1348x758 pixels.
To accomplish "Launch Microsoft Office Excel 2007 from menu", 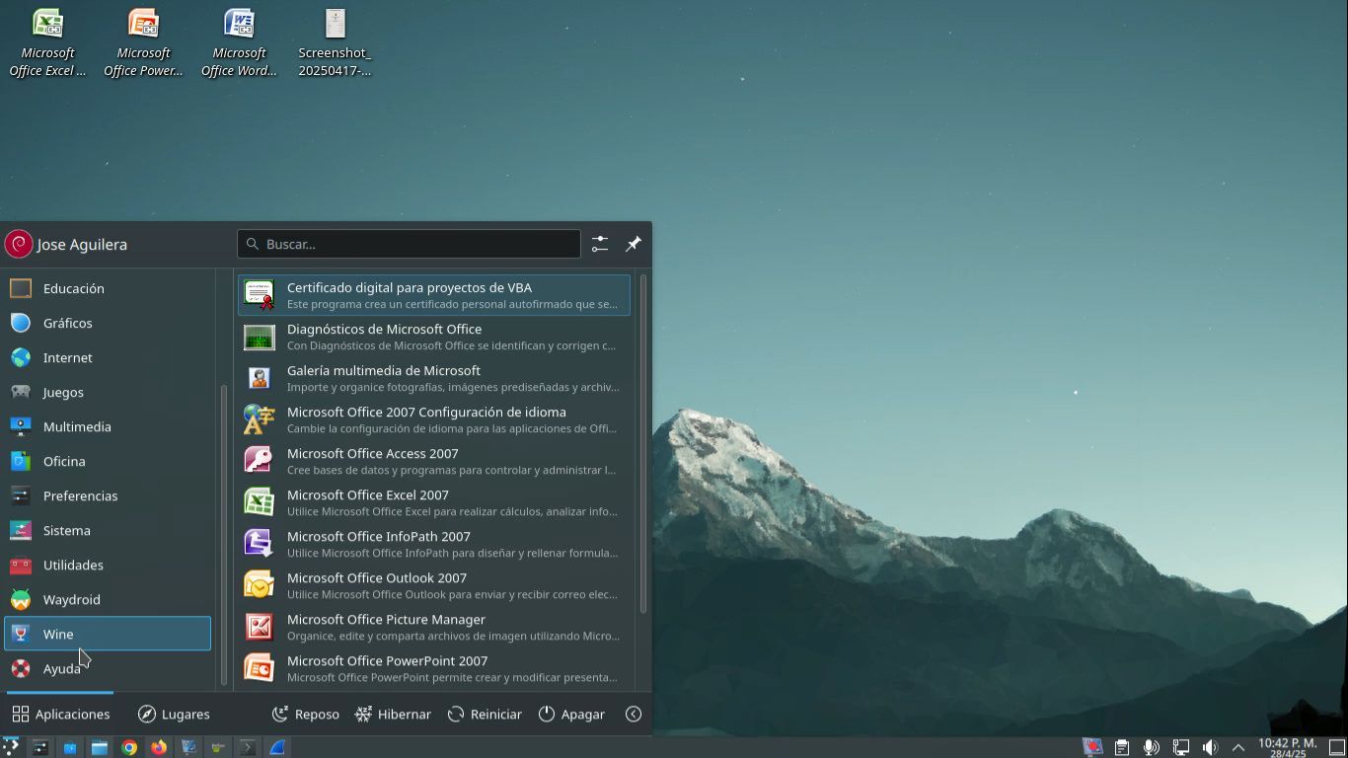I will click(x=434, y=502).
